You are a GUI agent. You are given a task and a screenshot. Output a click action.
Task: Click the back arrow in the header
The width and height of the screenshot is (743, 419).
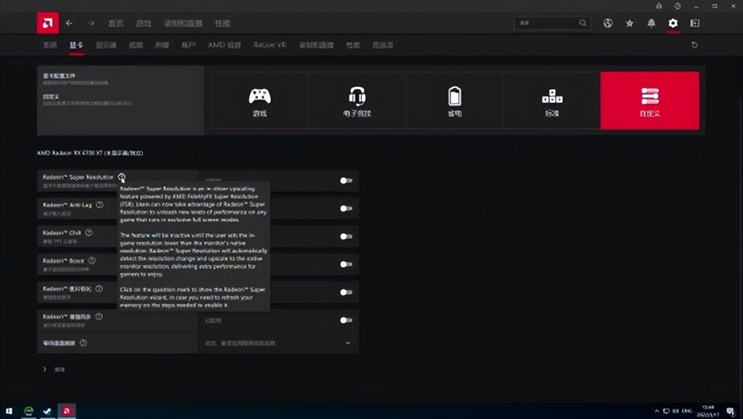coord(70,23)
